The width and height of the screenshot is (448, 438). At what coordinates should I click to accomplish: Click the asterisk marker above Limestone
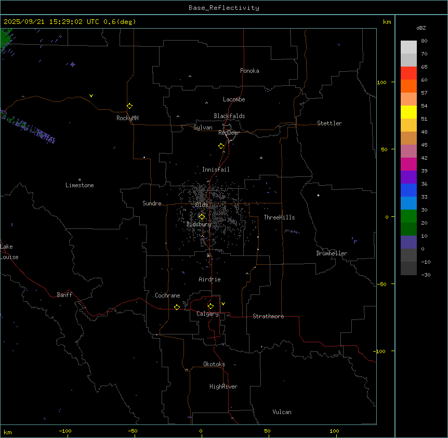click(x=80, y=179)
